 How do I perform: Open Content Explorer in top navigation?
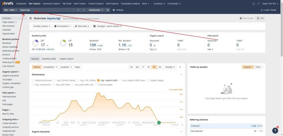click(96, 4)
